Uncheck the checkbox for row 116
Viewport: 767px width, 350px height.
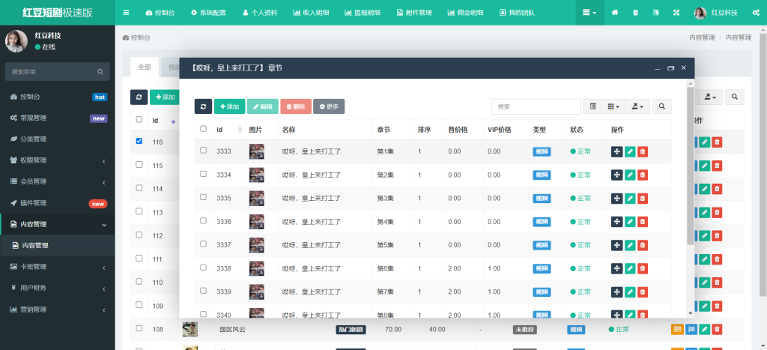click(x=139, y=141)
